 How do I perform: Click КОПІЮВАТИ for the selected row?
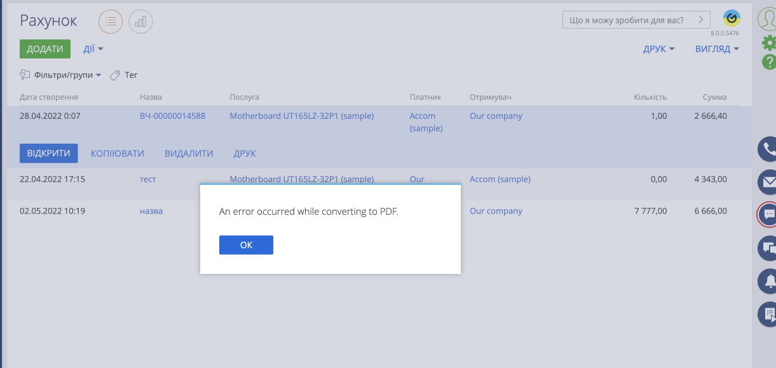118,153
